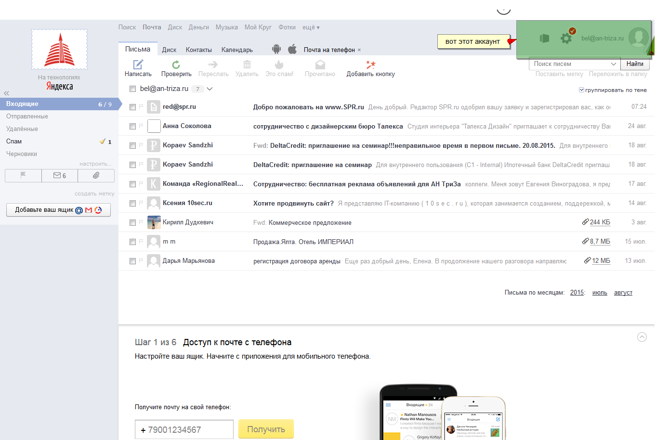The width and height of the screenshot is (656, 440).
Task: Close the Почта на телефон tab
Action: (359, 50)
